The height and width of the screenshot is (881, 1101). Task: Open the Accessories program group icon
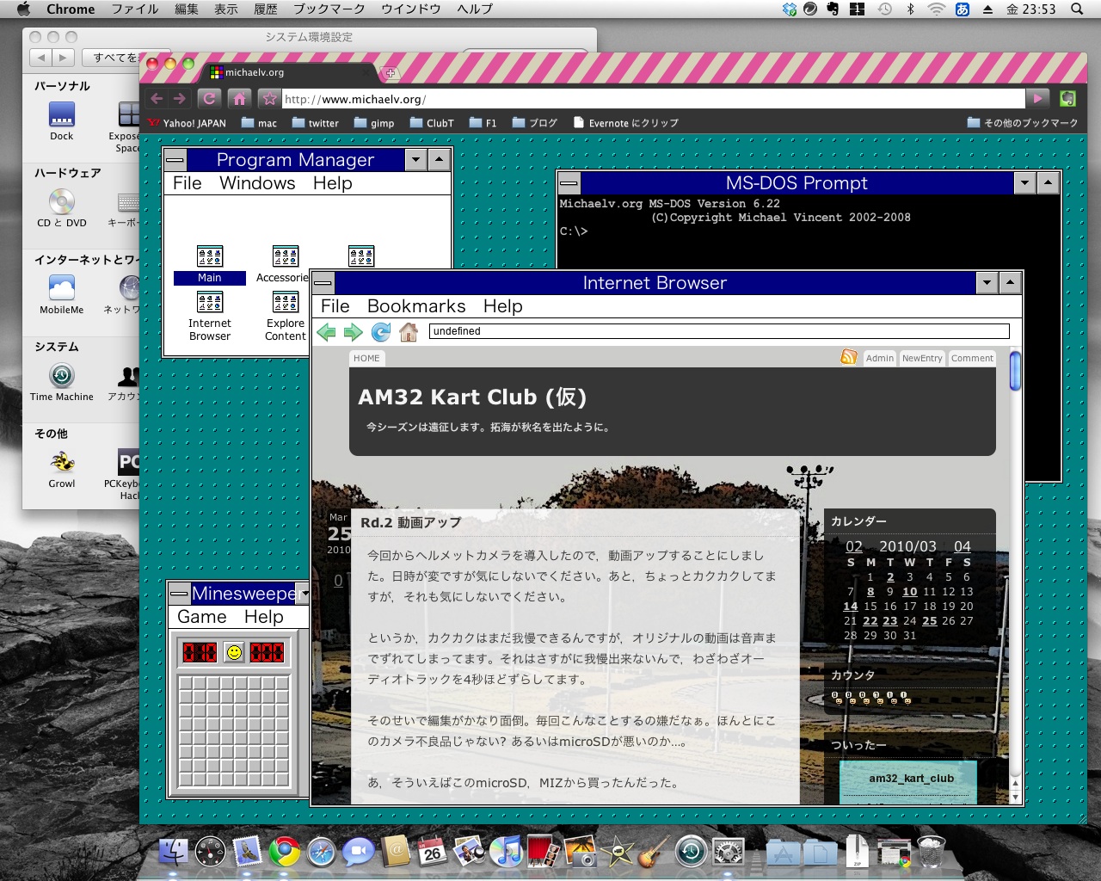pos(284,264)
